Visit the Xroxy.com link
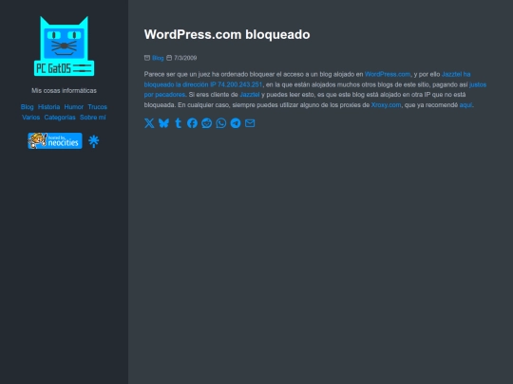 point(386,105)
